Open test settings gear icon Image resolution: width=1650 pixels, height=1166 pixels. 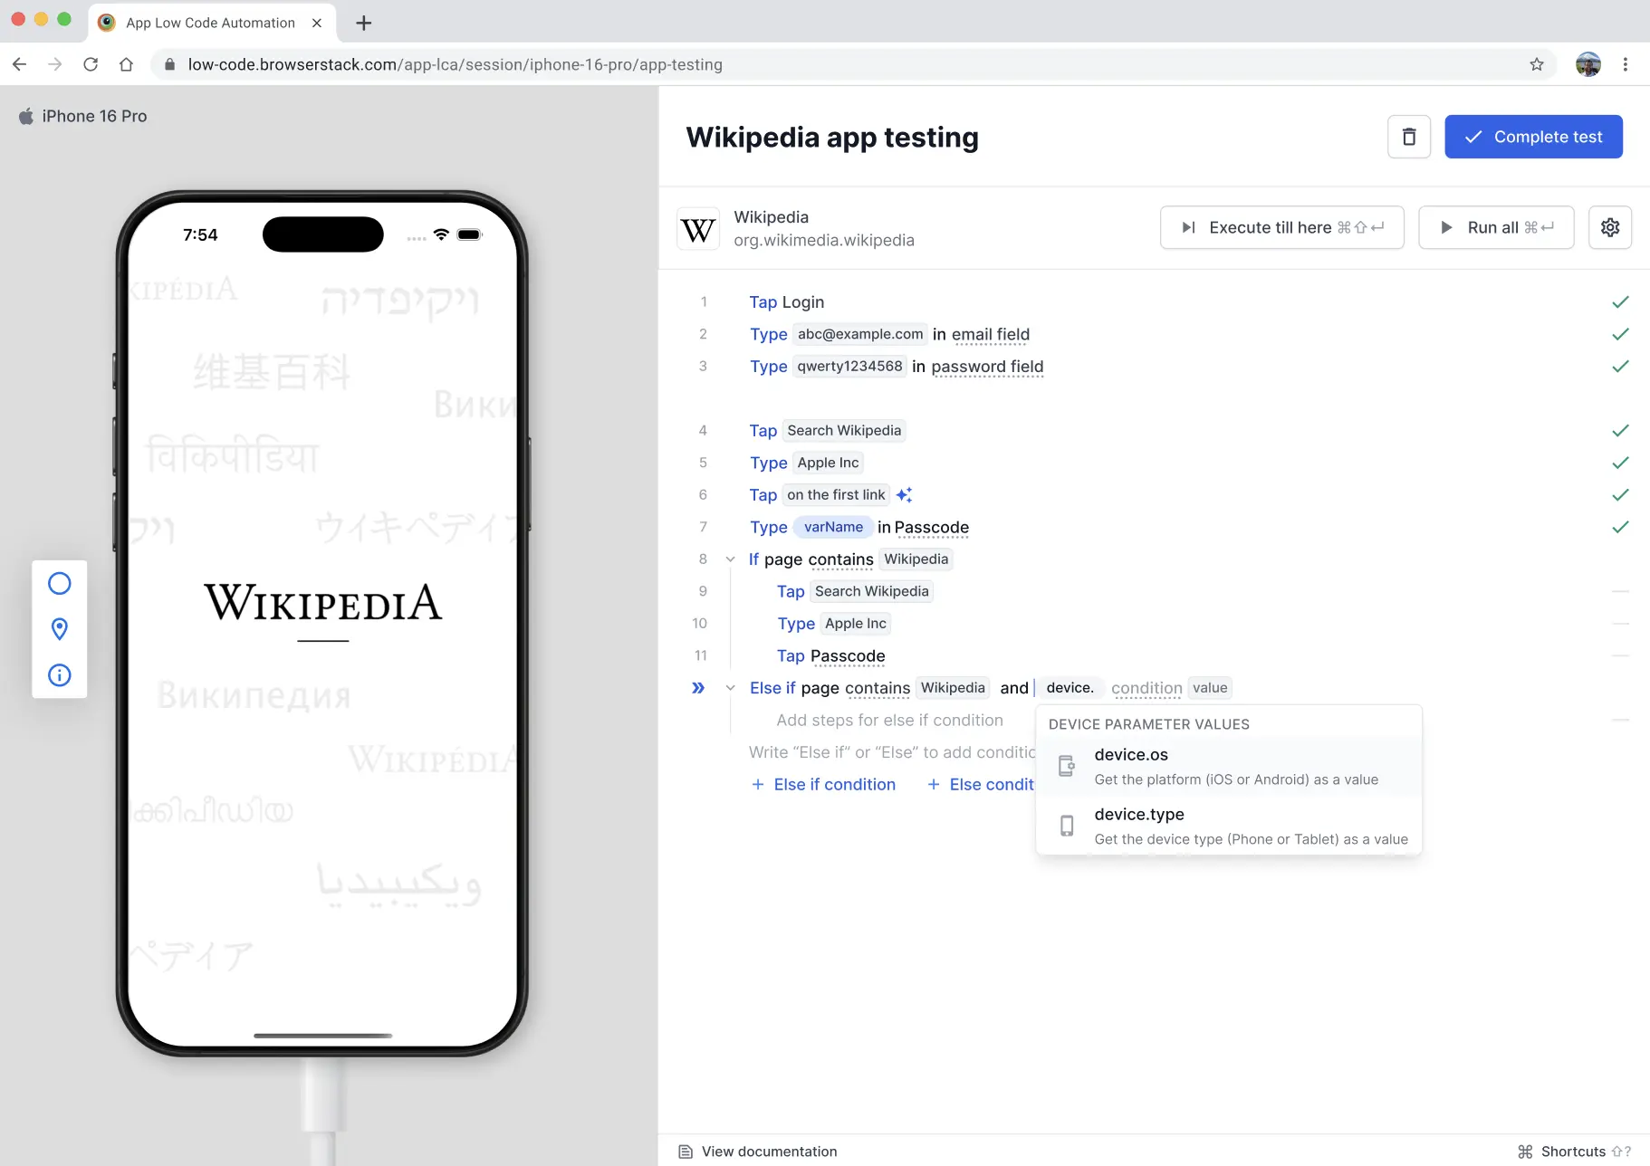(1609, 227)
